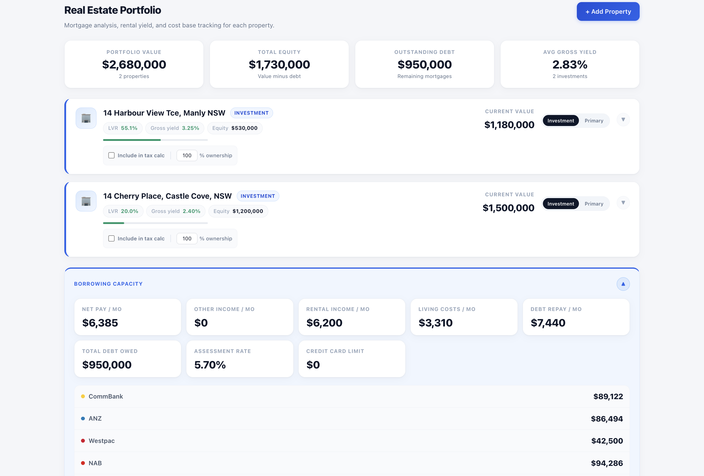The image size is (704, 476).
Task: Click the $86,494 ANZ borrowing amount
Action: pos(607,419)
